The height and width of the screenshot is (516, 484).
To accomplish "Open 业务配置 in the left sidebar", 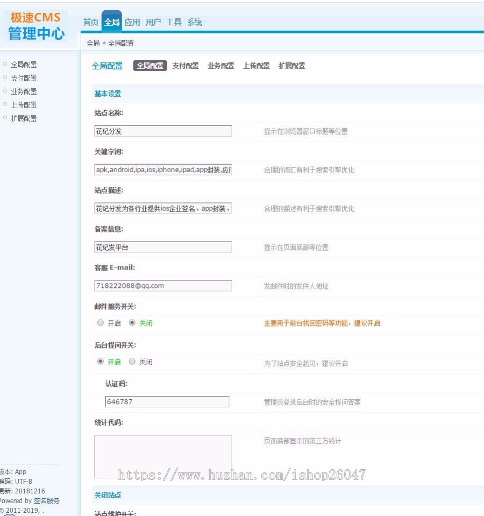I will (x=24, y=91).
